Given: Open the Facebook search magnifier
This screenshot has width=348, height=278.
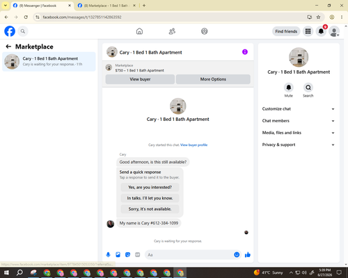Looking at the screenshot, I should [23, 31].
